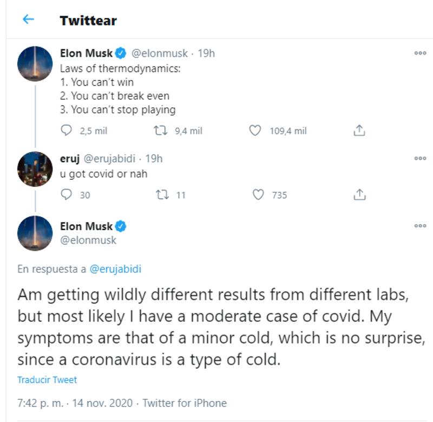Reply to the Laws of thermodynamics tweet
The image size is (433, 422).
coord(67,131)
